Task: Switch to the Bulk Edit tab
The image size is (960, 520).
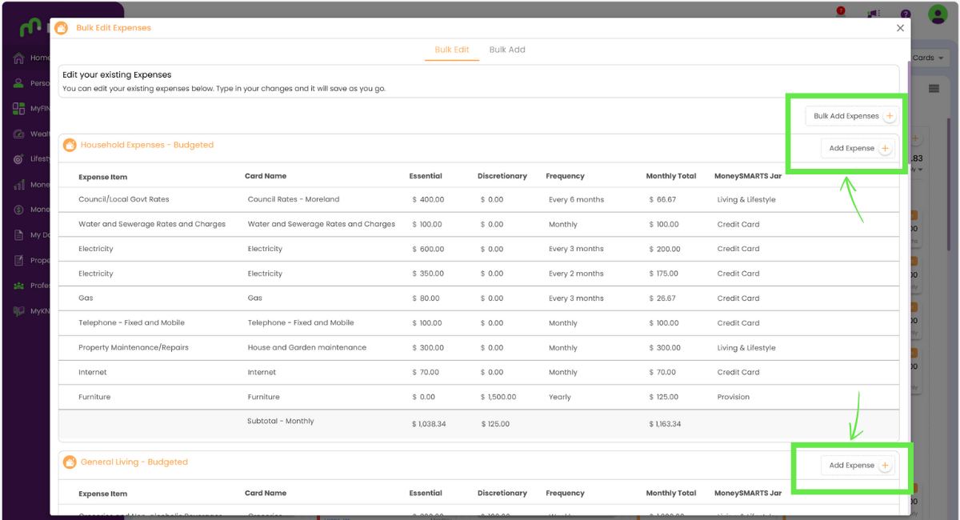Action: 452,50
